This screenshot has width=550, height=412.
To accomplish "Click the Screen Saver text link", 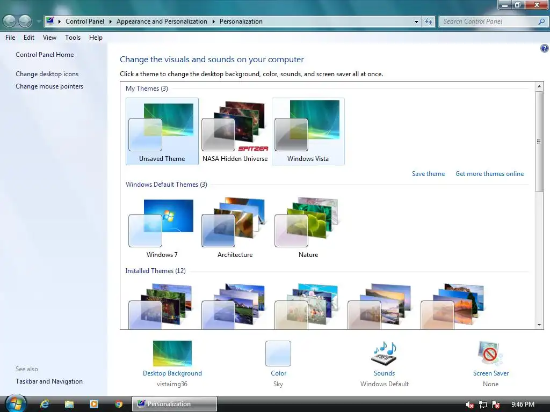I will click(491, 373).
